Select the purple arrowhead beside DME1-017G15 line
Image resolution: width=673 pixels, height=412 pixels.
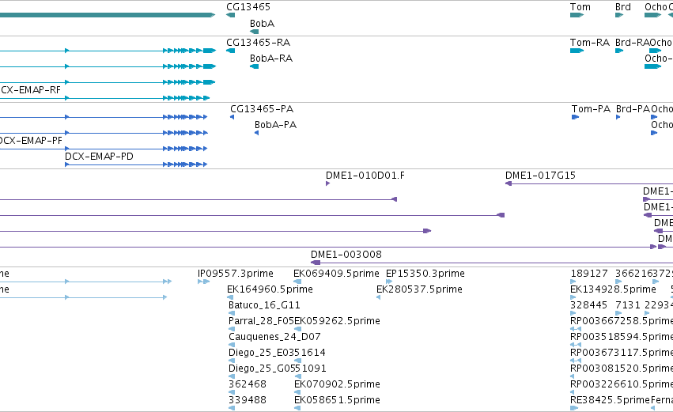[509, 183]
